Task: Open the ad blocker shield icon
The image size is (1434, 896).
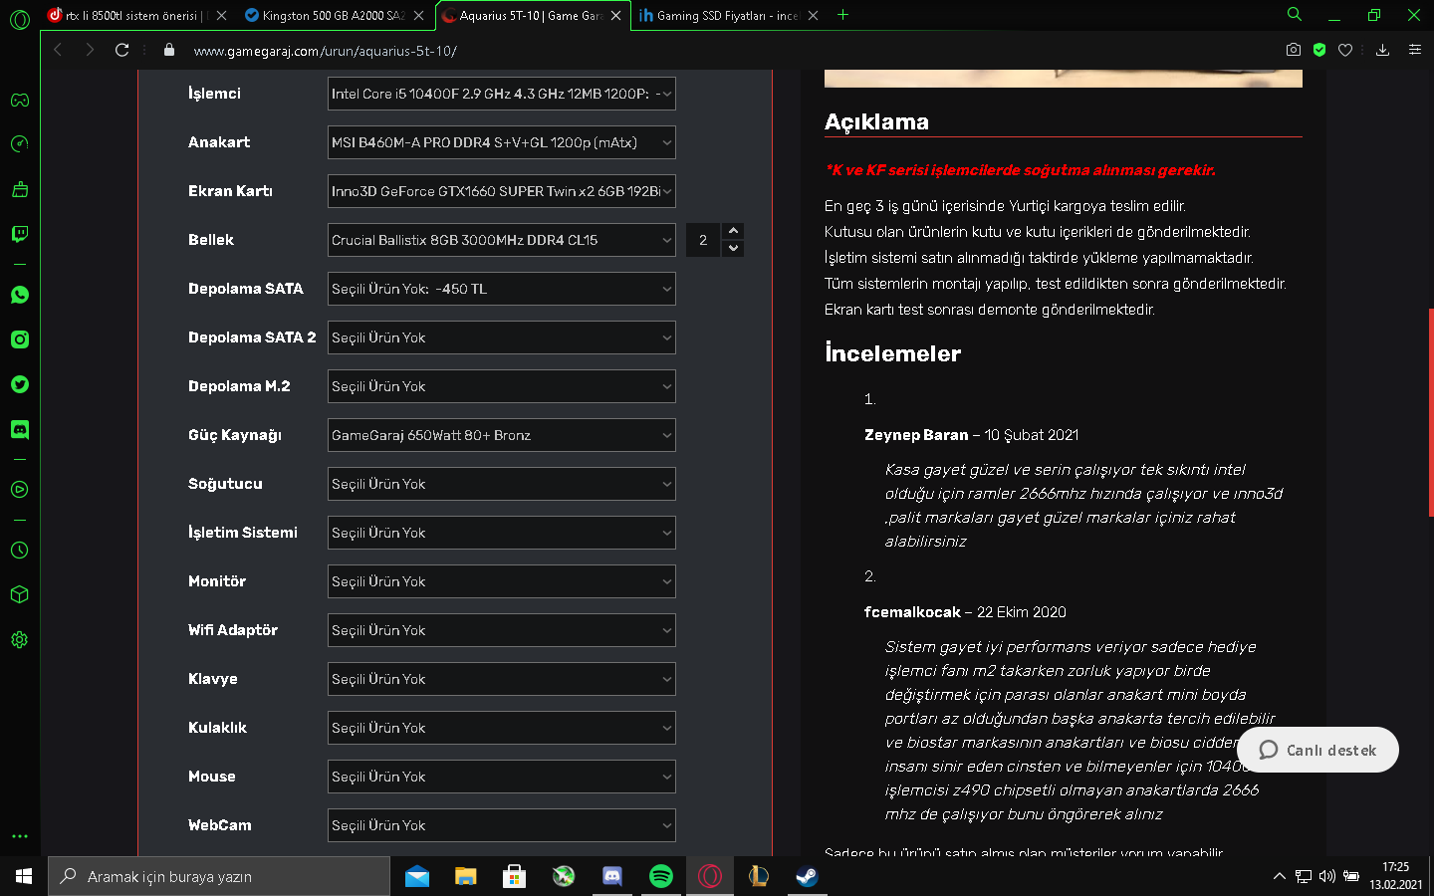Action: click(x=1319, y=50)
